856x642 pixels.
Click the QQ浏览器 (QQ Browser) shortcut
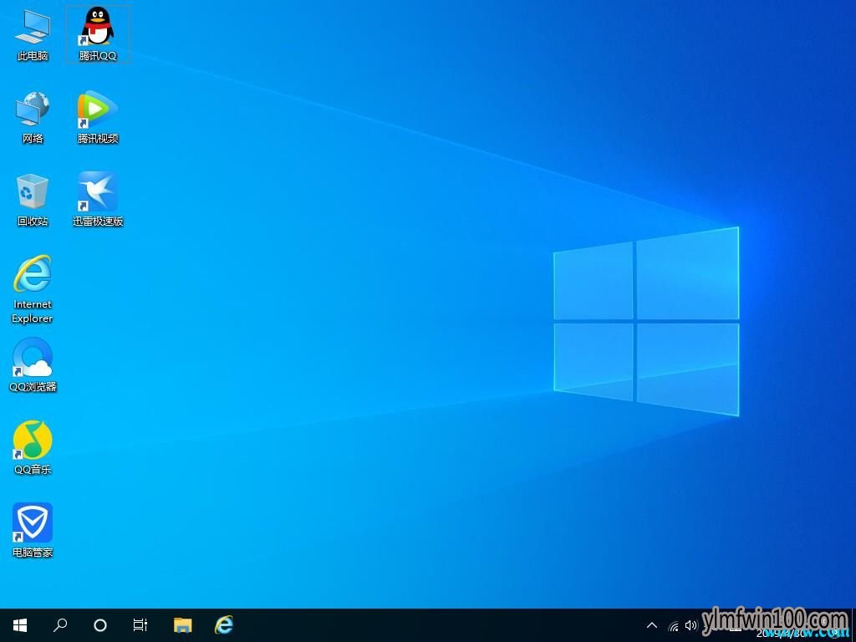[x=33, y=358]
